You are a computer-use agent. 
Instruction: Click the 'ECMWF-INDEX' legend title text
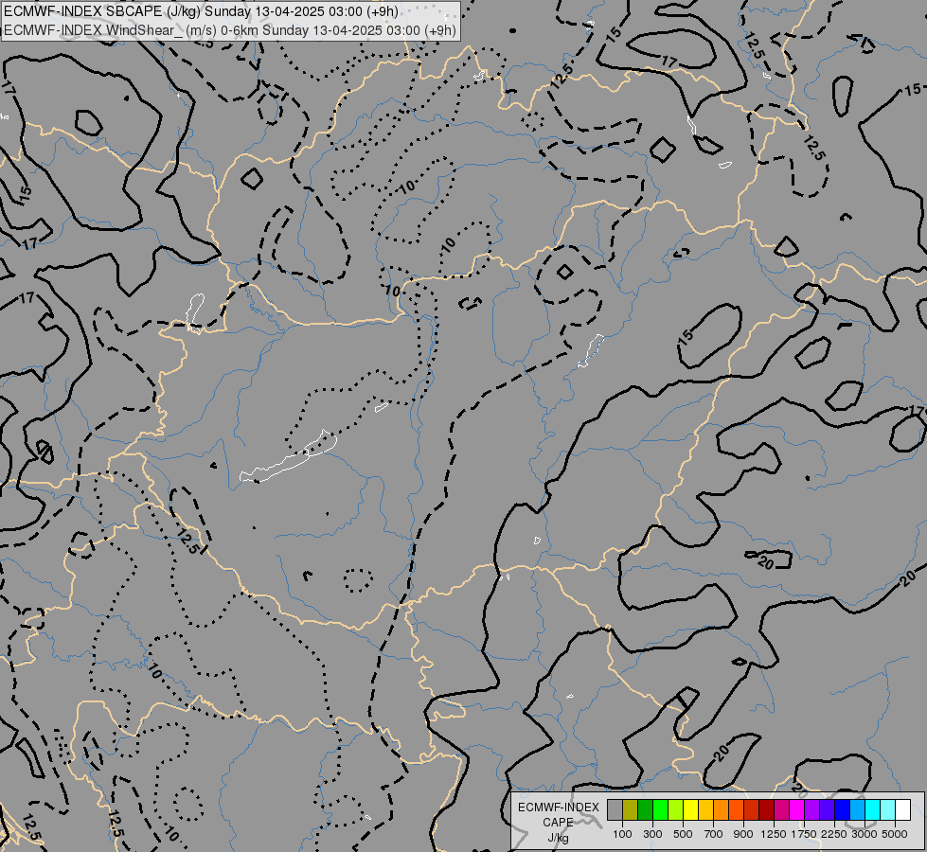(558, 808)
